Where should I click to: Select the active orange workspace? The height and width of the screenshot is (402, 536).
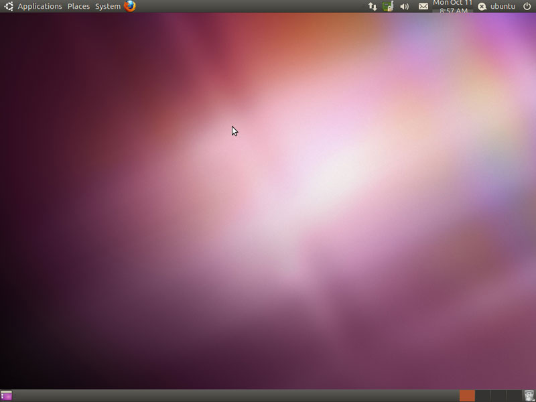pos(467,396)
